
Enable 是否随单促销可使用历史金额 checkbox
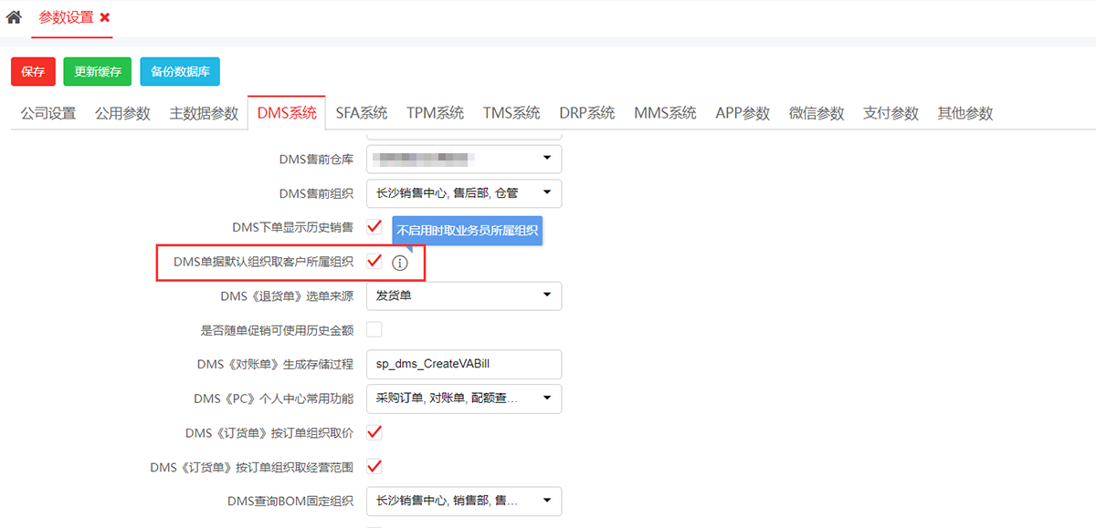click(x=374, y=329)
